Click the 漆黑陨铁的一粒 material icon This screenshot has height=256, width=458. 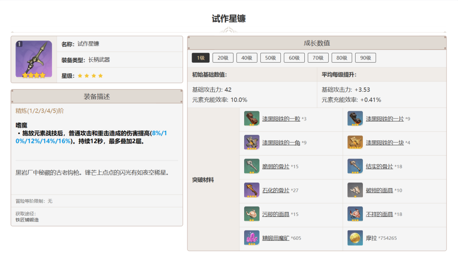(x=251, y=119)
